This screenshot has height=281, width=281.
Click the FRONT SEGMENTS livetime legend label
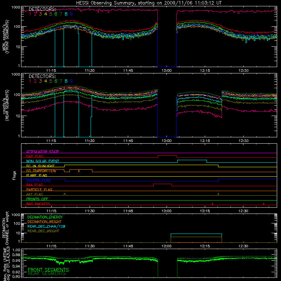pos(48,270)
